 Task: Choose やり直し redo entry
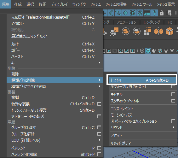tap(55, 24)
